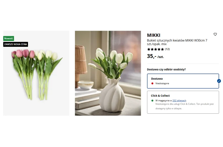Open the pink and white tulips image
The height and width of the screenshot is (147, 223).
click(x=36, y=73)
